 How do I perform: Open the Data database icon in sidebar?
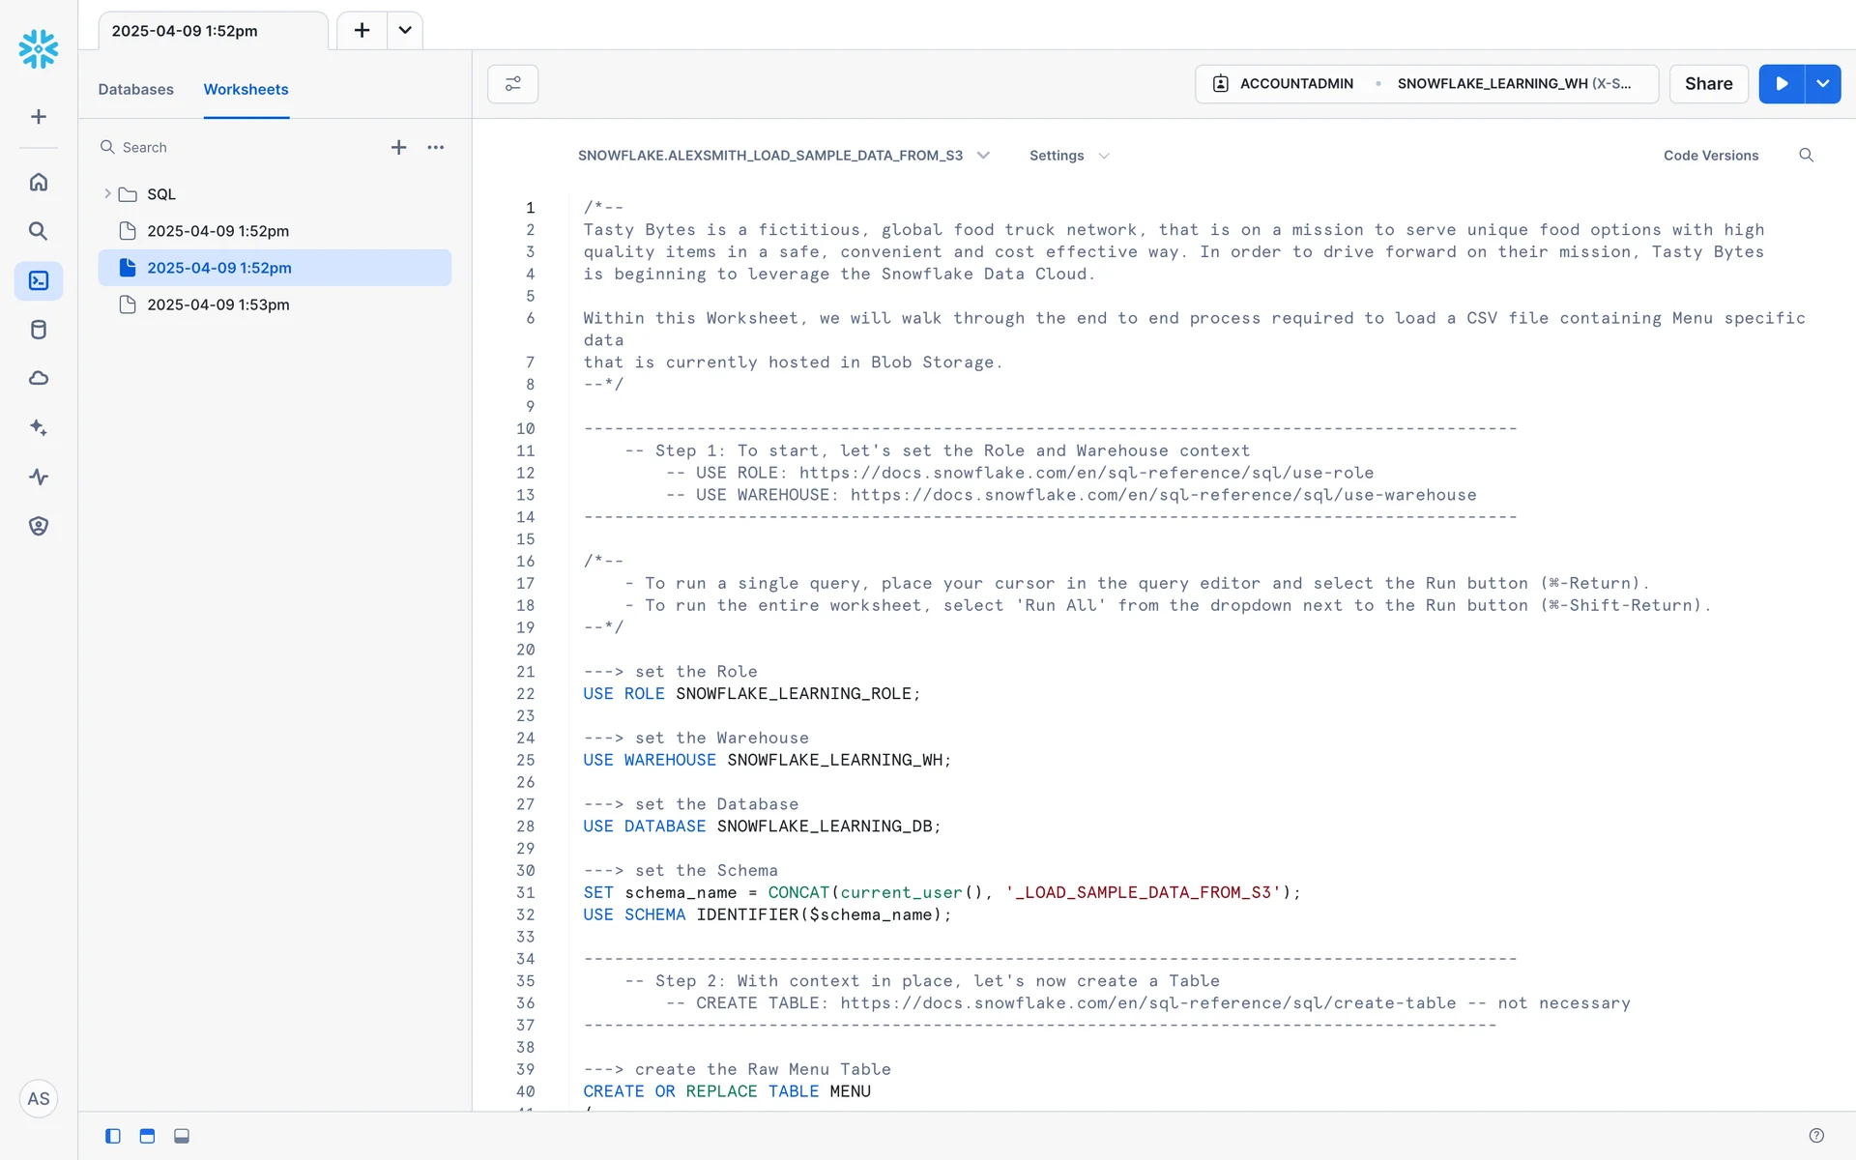[39, 330]
